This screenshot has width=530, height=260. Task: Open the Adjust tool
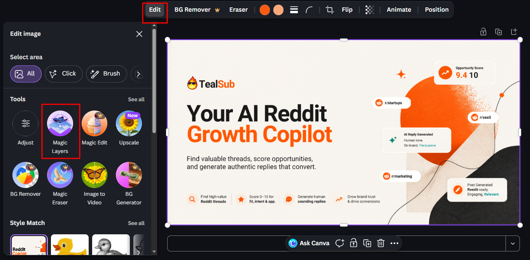[x=26, y=128]
